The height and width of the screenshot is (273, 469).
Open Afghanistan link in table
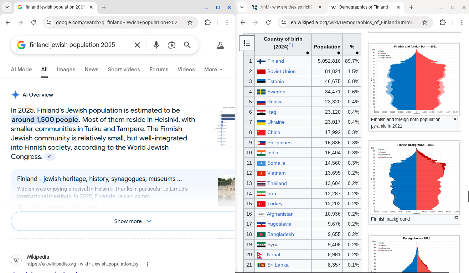coord(280,214)
